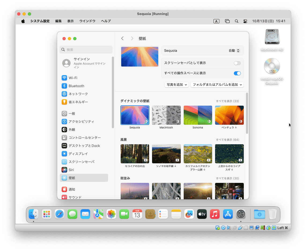The width and height of the screenshot is (306, 251).
Task: Expand フォルダまたはアルバムを追加 dropdown
Action: click(217, 84)
